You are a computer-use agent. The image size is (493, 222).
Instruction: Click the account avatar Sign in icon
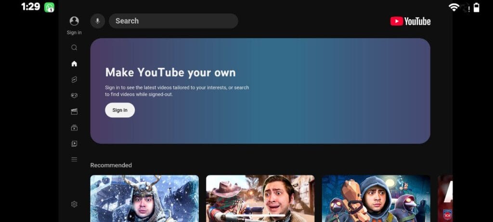point(74,21)
